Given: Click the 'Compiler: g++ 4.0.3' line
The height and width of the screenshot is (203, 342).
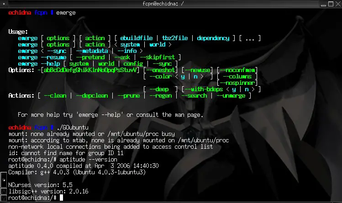Looking at the screenshot, I should [x=77, y=172].
